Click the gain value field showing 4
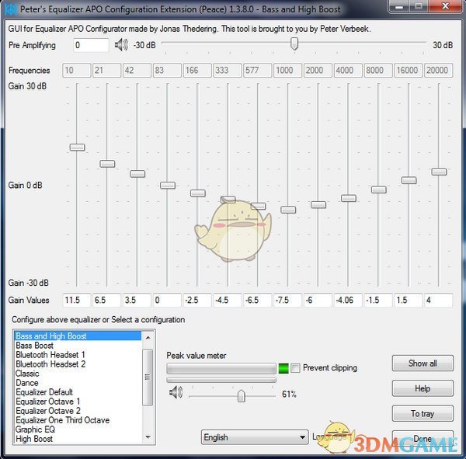Screen dimensions: 466x459 click(439, 300)
